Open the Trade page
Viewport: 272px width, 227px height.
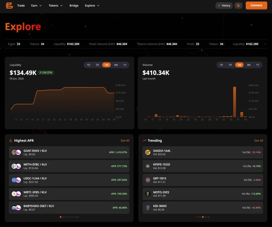pyautogui.click(x=21, y=6)
